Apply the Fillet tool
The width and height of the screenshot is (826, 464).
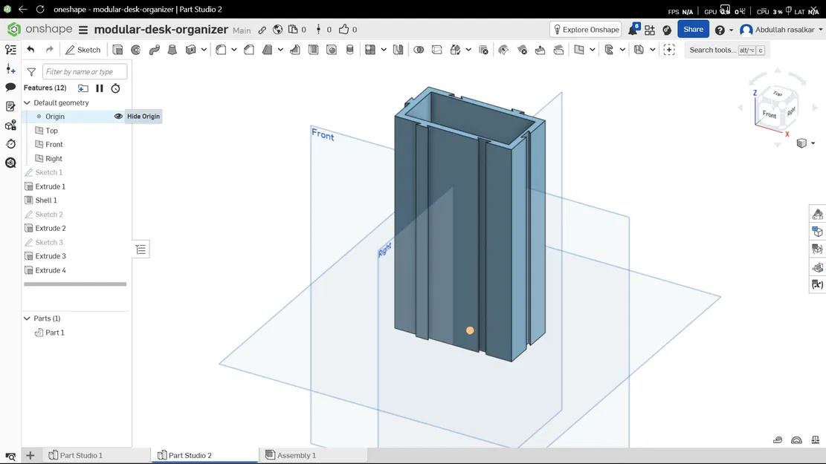pyautogui.click(x=219, y=50)
